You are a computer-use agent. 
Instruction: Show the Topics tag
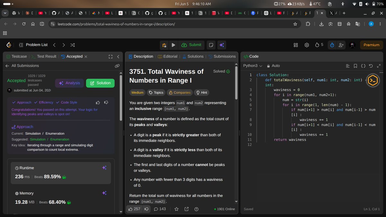pyautogui.click(x=156, y=93)
